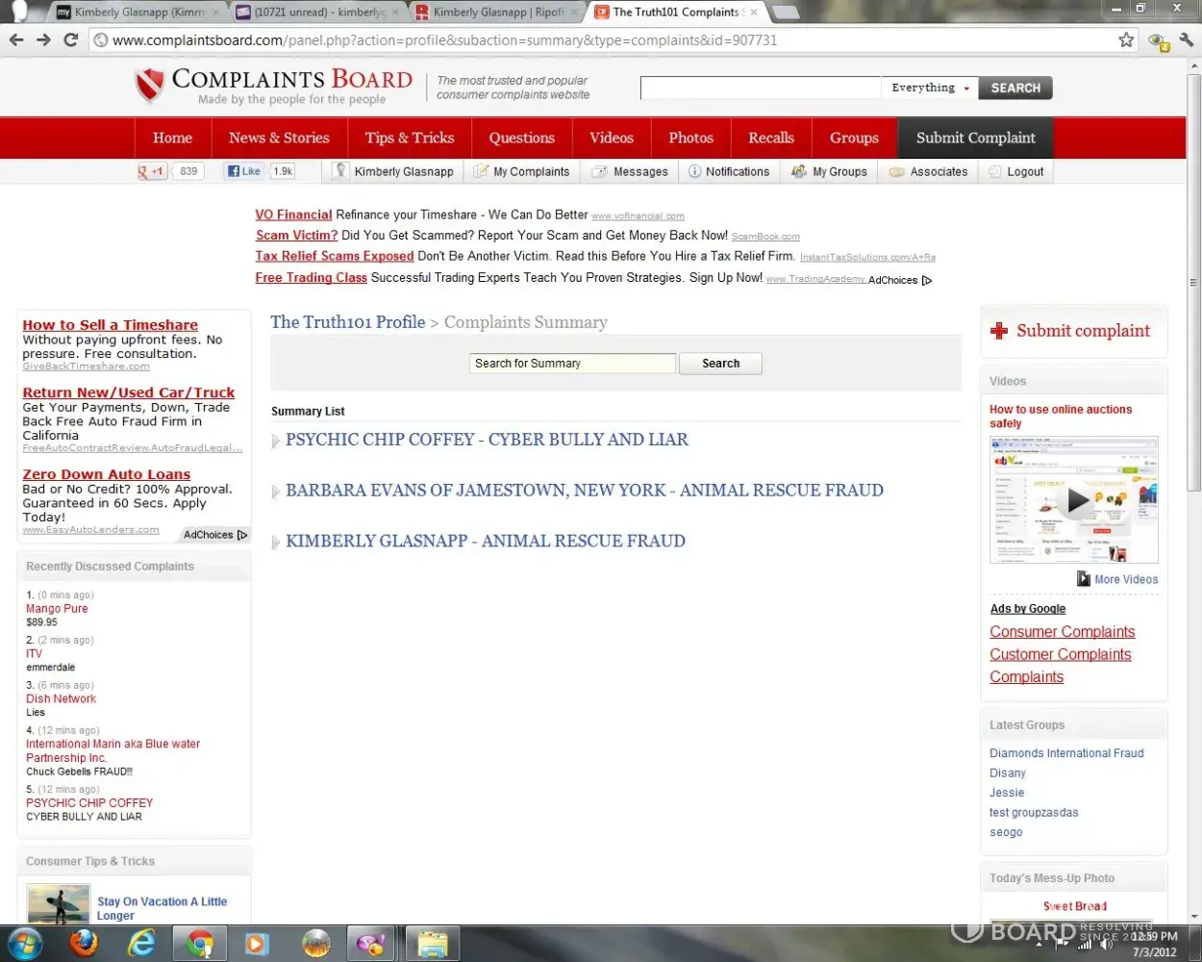
Task: Bookmark this page with the star icon
Action: [1126, 39]
